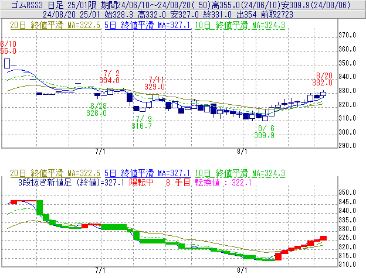The height and width of the screenshot is (278, 366).
Task: Click the '7/1' date label under upper chart
Action: pyautogui.click(x=100, y=152)
